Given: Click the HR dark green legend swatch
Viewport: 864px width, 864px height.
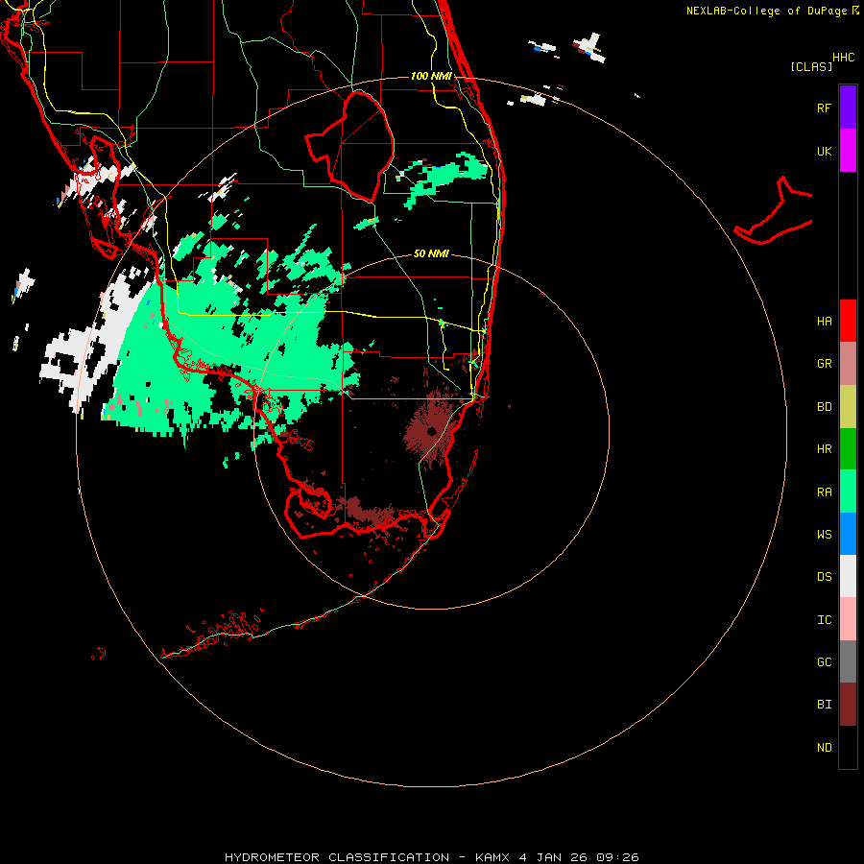Looking at the screenshot, I should 848,449.
